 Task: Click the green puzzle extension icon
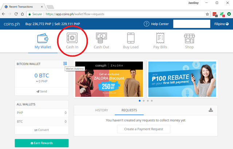[x=222, y=14]
